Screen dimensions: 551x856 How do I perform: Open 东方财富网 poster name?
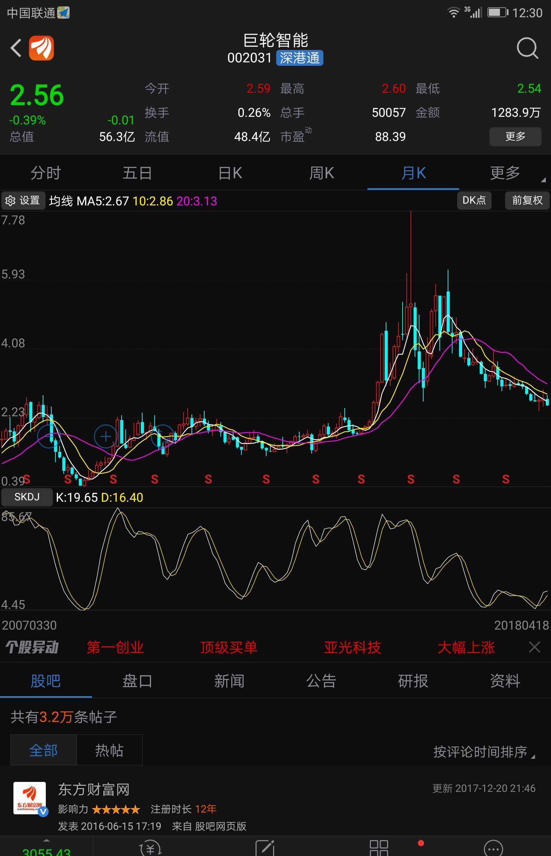(94, 789)
